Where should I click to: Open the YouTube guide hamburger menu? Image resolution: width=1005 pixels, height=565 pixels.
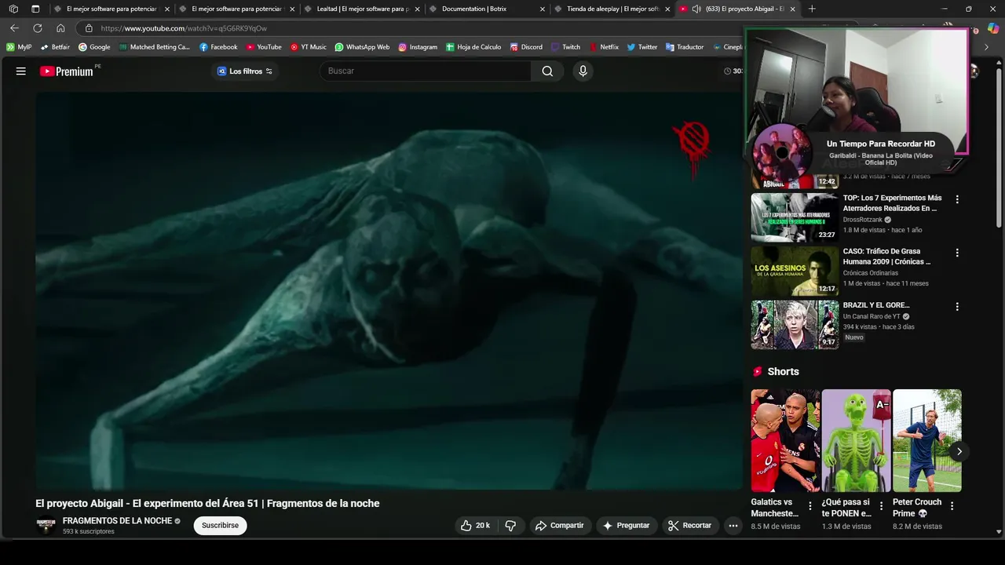(x=21, y=71)
